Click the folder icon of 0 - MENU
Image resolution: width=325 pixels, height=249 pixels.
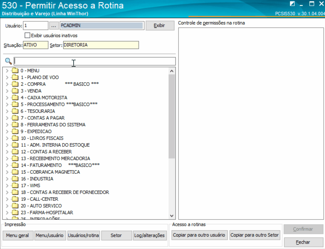coord(15,71)
